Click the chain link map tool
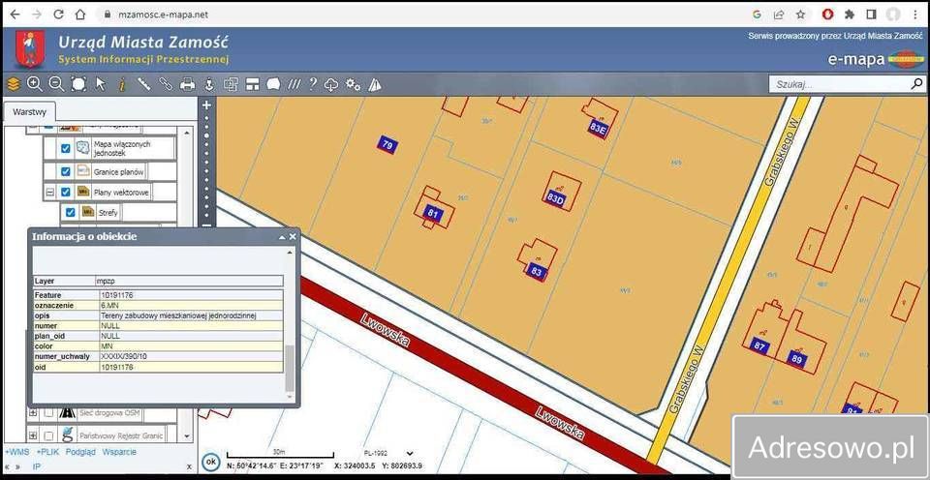This screenshot has height=480, width=930. tap(166, 85)
